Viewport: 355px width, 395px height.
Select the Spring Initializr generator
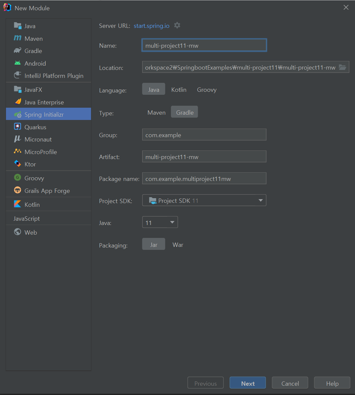coord(43,114)
